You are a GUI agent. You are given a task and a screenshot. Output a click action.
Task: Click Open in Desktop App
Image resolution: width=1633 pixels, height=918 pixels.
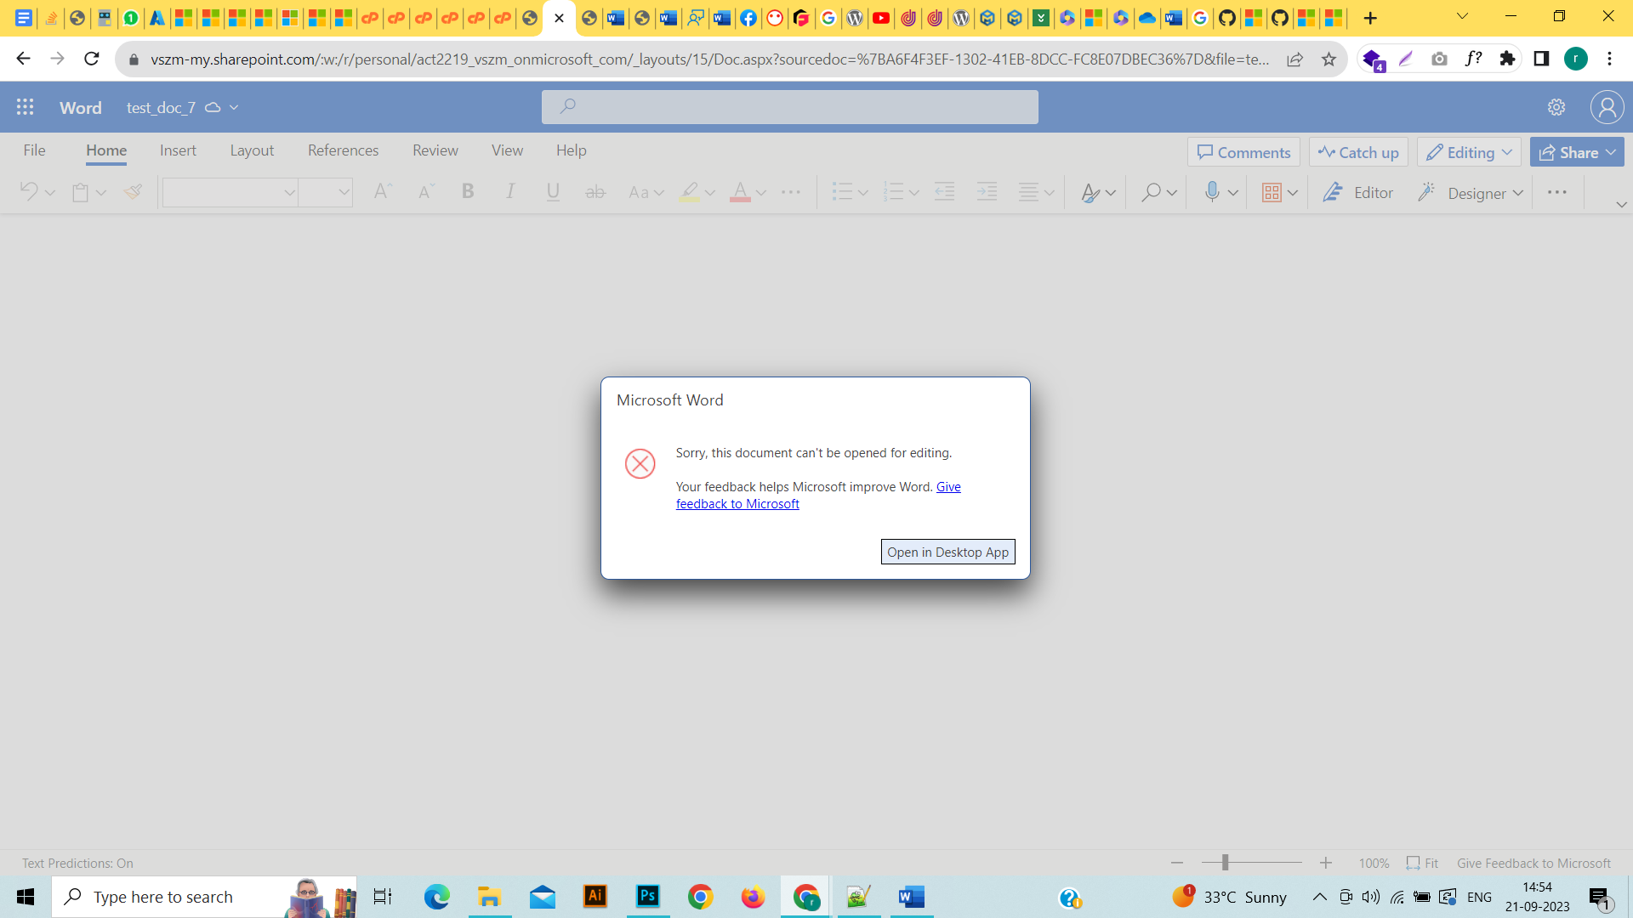(x=947, y=551)
